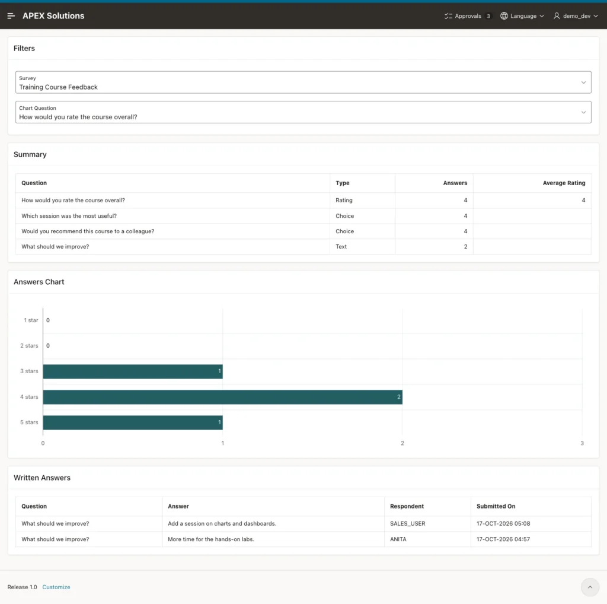Click the APEX Solutions app title
Image resolution: width=607 pixels, height=604 pixels.
coord(53,16)
